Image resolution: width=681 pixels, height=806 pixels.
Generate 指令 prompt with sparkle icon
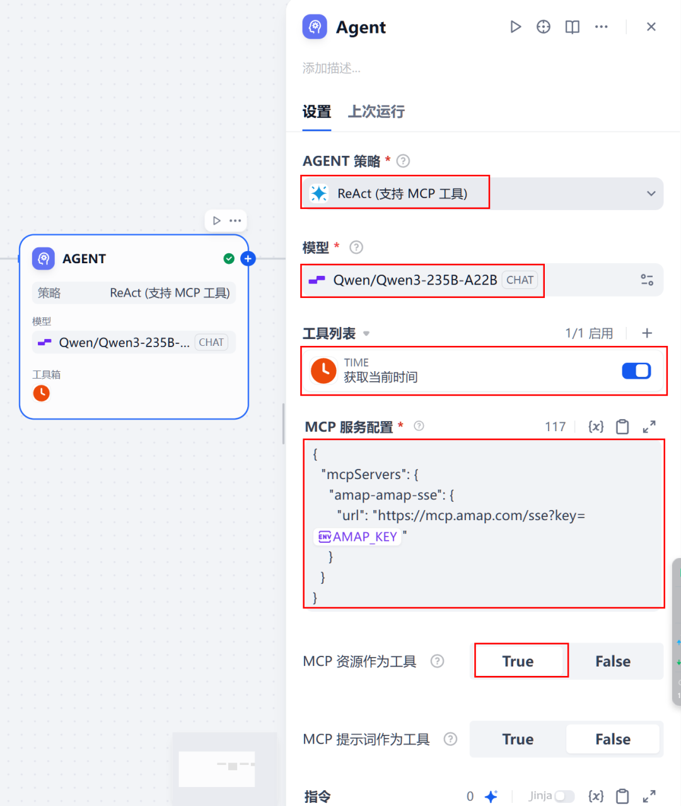point(491,797)
